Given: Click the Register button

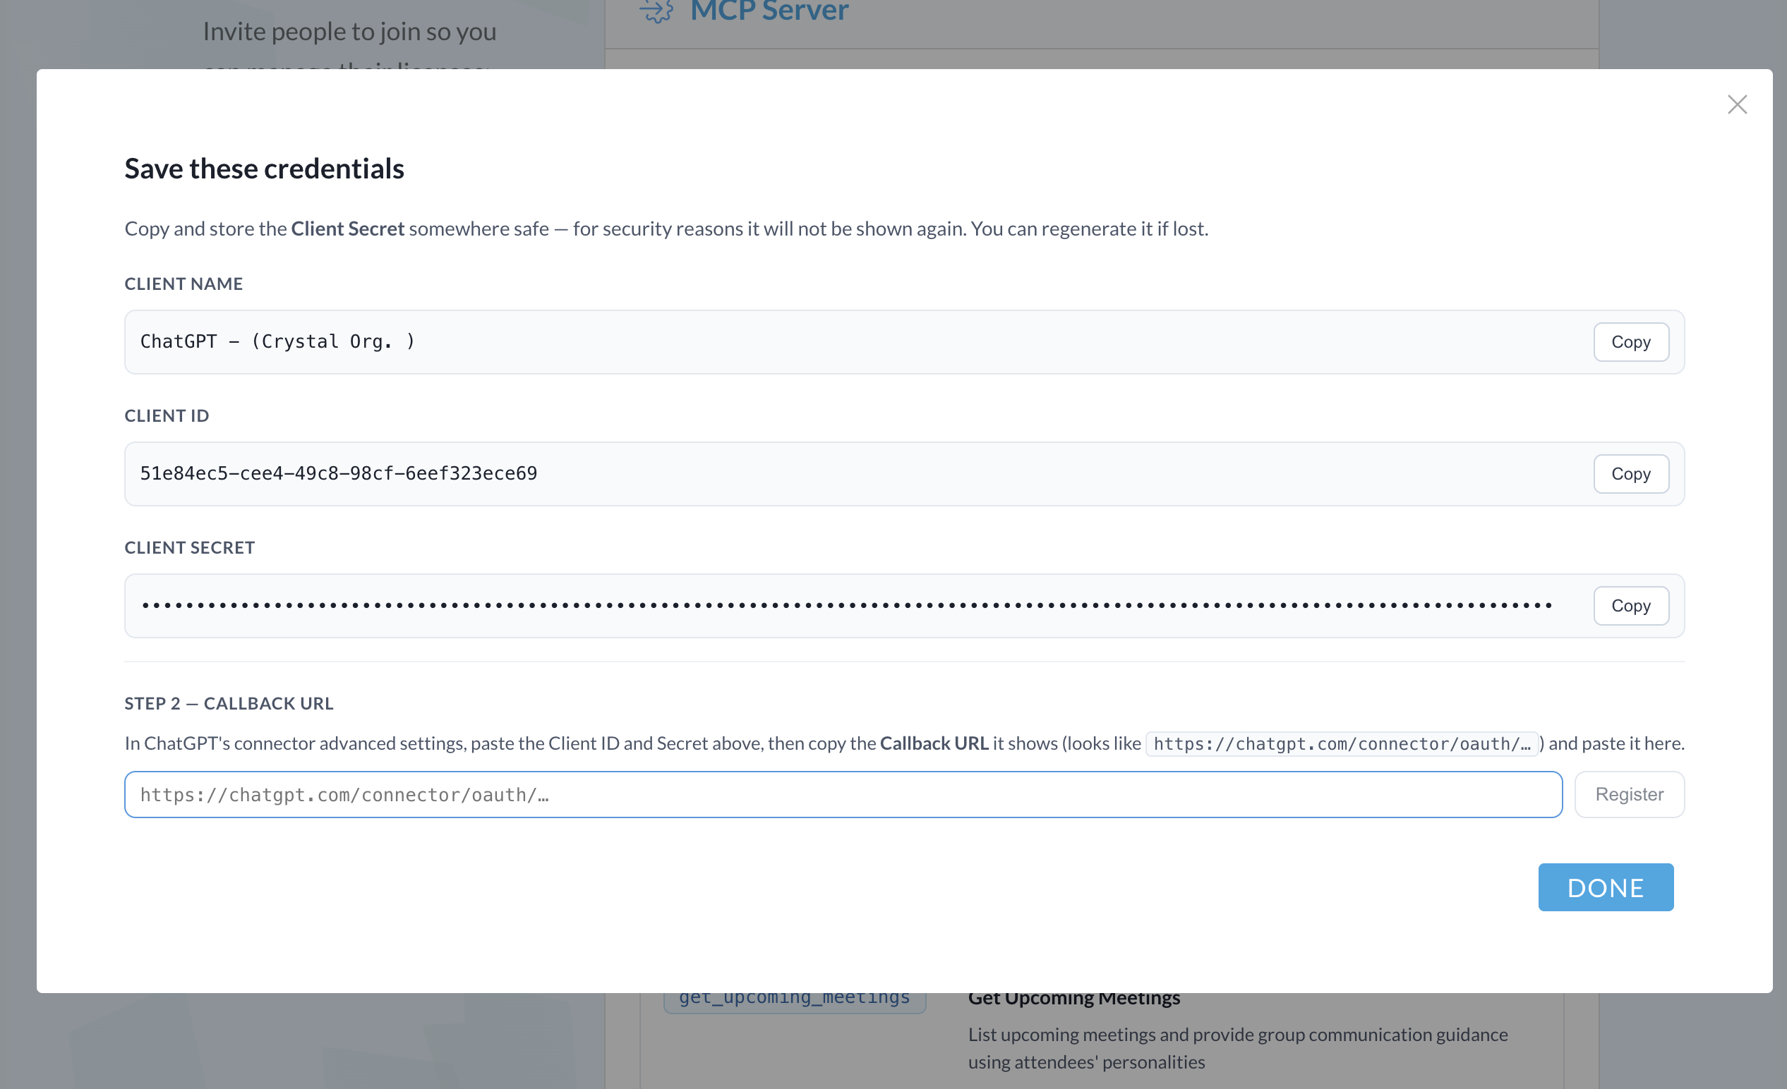Looking at the screenshot, I should 1629,794.
